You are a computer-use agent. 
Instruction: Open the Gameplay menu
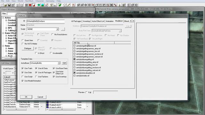click(50, 1)
